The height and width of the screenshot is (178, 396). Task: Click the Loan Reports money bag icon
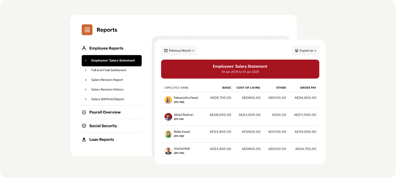(84, 140)
